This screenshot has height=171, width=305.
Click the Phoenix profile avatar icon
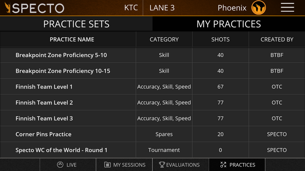point(259,8)
